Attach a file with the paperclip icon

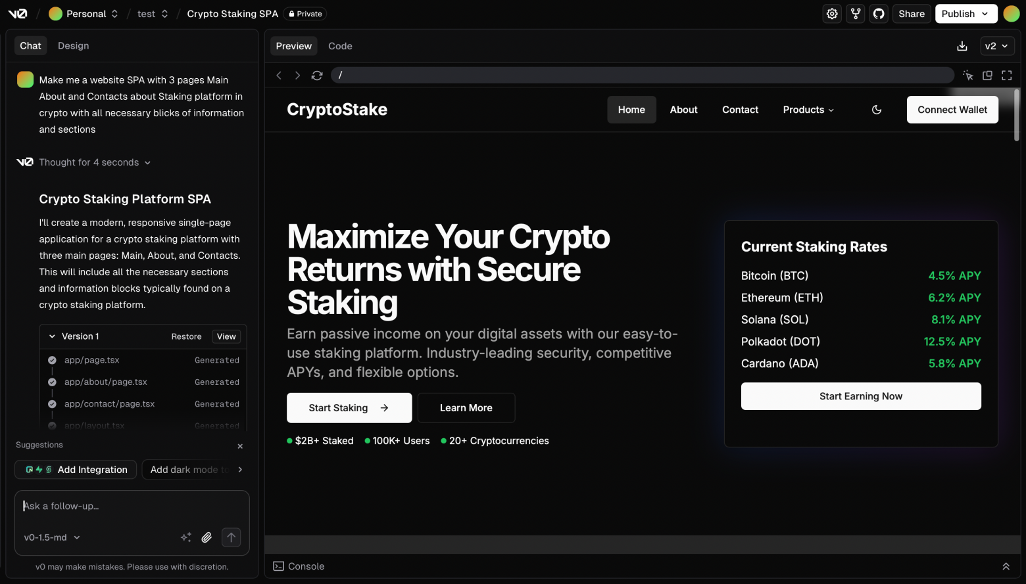coord(206,537)
